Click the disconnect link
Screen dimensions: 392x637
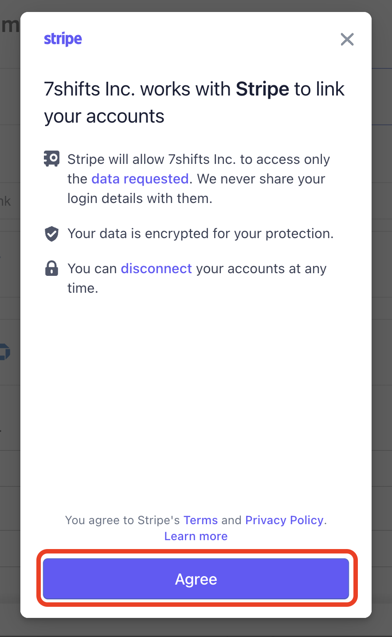[x=156, y=268]
